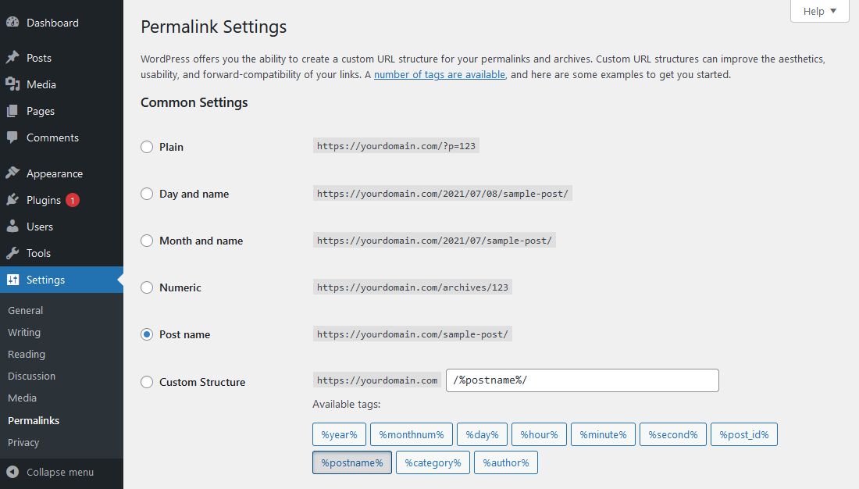The image size is (859, 489).
Task: Click the Appearance paintbrush icon
Action: point(12,173)
